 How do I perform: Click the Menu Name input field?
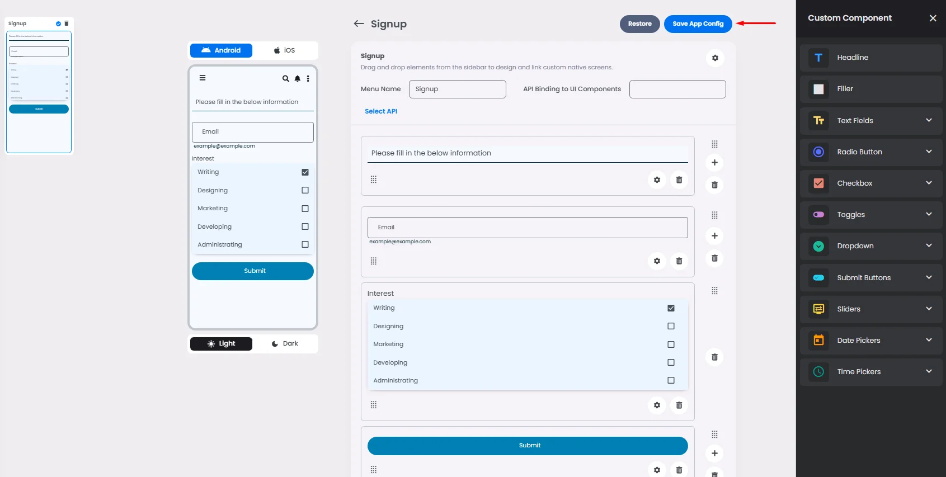[457, 89]
